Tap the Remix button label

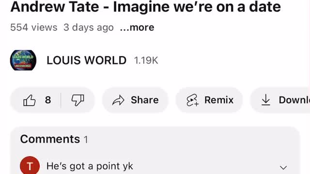coord(219,100)
